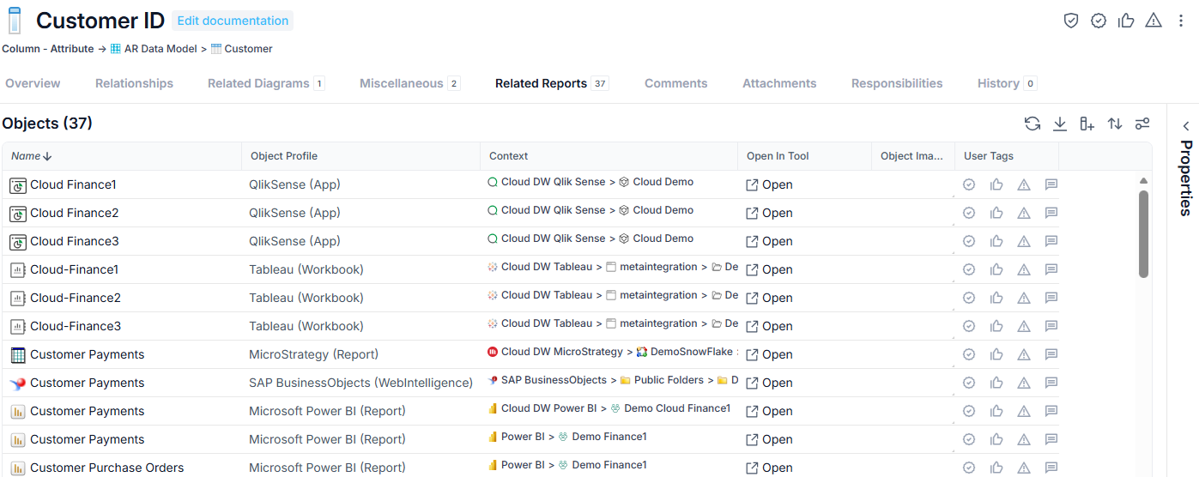Click certify checkmark for Cloud-Finance3 row
Viewport: 1199px width, 477px height.
click(x=969, y=326)
